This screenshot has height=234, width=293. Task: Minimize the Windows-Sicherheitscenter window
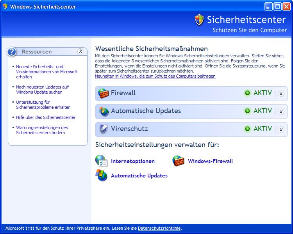coord(268,7)
